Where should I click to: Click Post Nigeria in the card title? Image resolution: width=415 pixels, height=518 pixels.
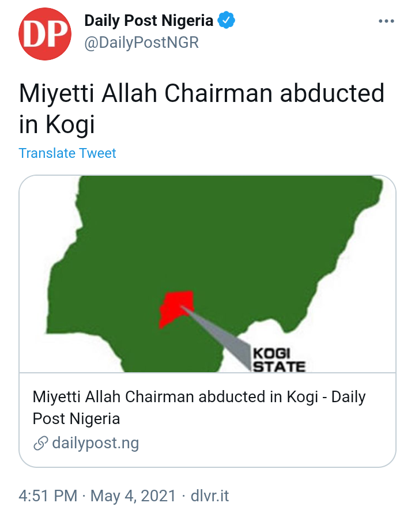76,419
